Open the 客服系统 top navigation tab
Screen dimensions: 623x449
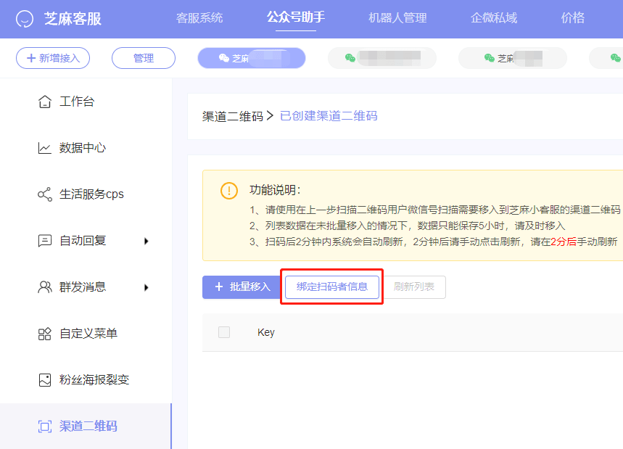coord(199,18)
